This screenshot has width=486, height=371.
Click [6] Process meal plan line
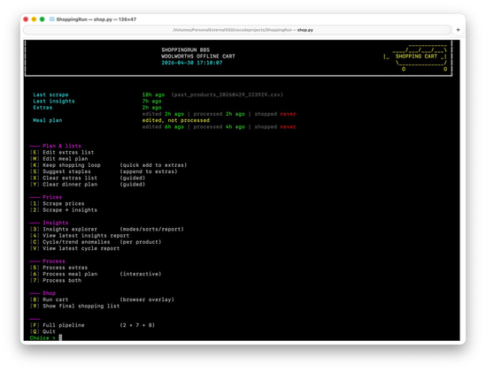point(96,274)
